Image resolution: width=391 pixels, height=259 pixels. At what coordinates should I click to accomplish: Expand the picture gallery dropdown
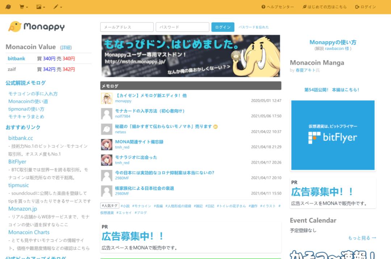coord(41,7)
